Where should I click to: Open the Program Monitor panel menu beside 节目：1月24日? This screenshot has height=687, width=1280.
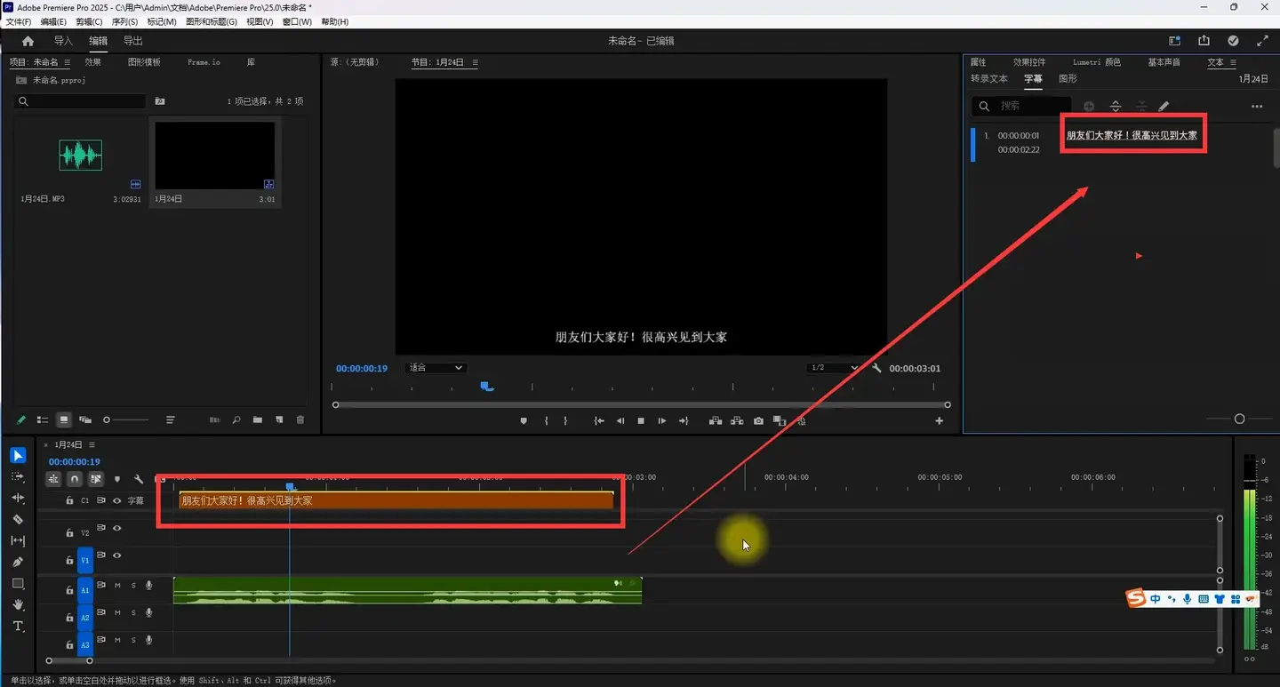tap(475, 63)
